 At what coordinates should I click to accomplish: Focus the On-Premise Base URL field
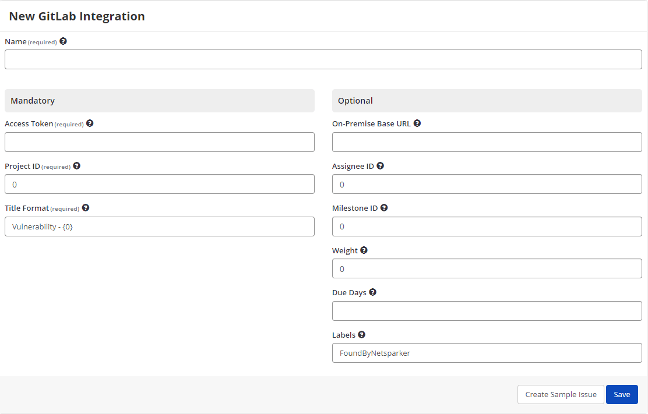487,141
